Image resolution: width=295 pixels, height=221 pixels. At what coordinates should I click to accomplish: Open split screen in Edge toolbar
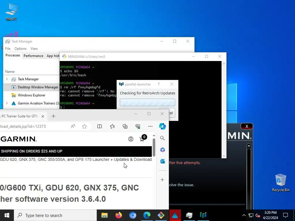coord(99,127)
